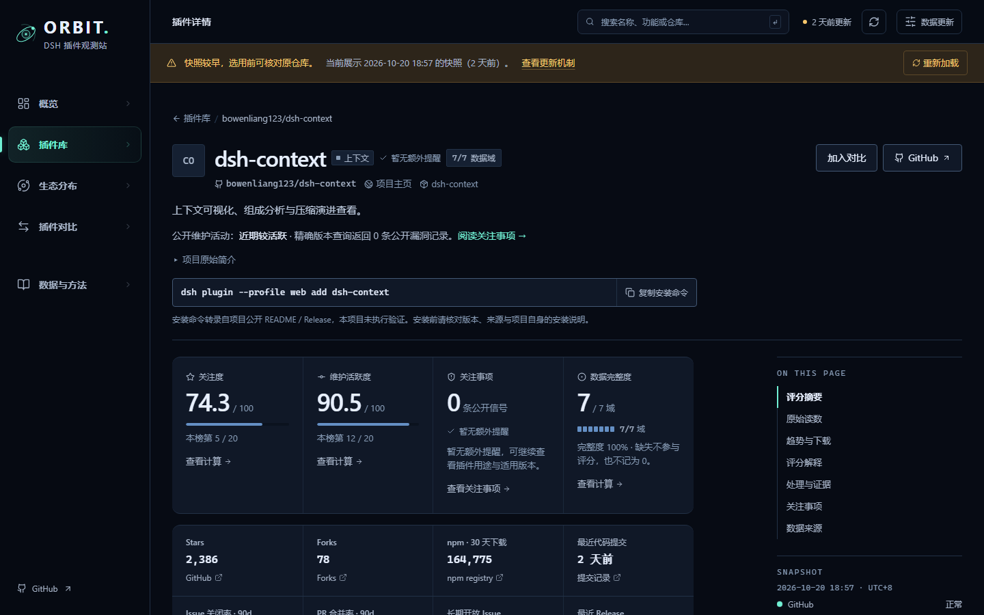
Task: Click the 7/7 域 segmented completeness bar
Action: pos(596,429)
